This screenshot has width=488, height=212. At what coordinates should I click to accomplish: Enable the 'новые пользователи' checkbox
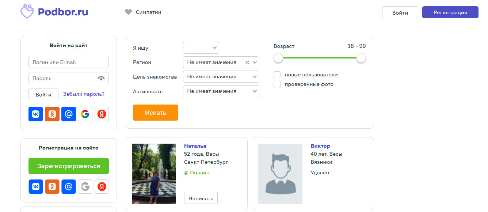point(277,75)
